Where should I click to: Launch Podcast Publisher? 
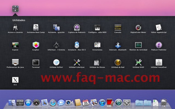159,45
